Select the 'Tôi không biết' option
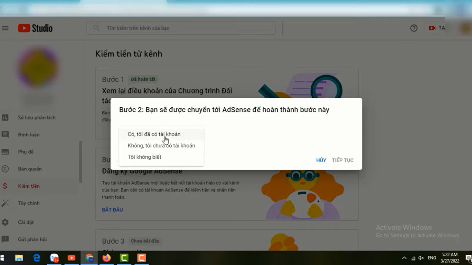The image size is (472, 265). [144, 157]
